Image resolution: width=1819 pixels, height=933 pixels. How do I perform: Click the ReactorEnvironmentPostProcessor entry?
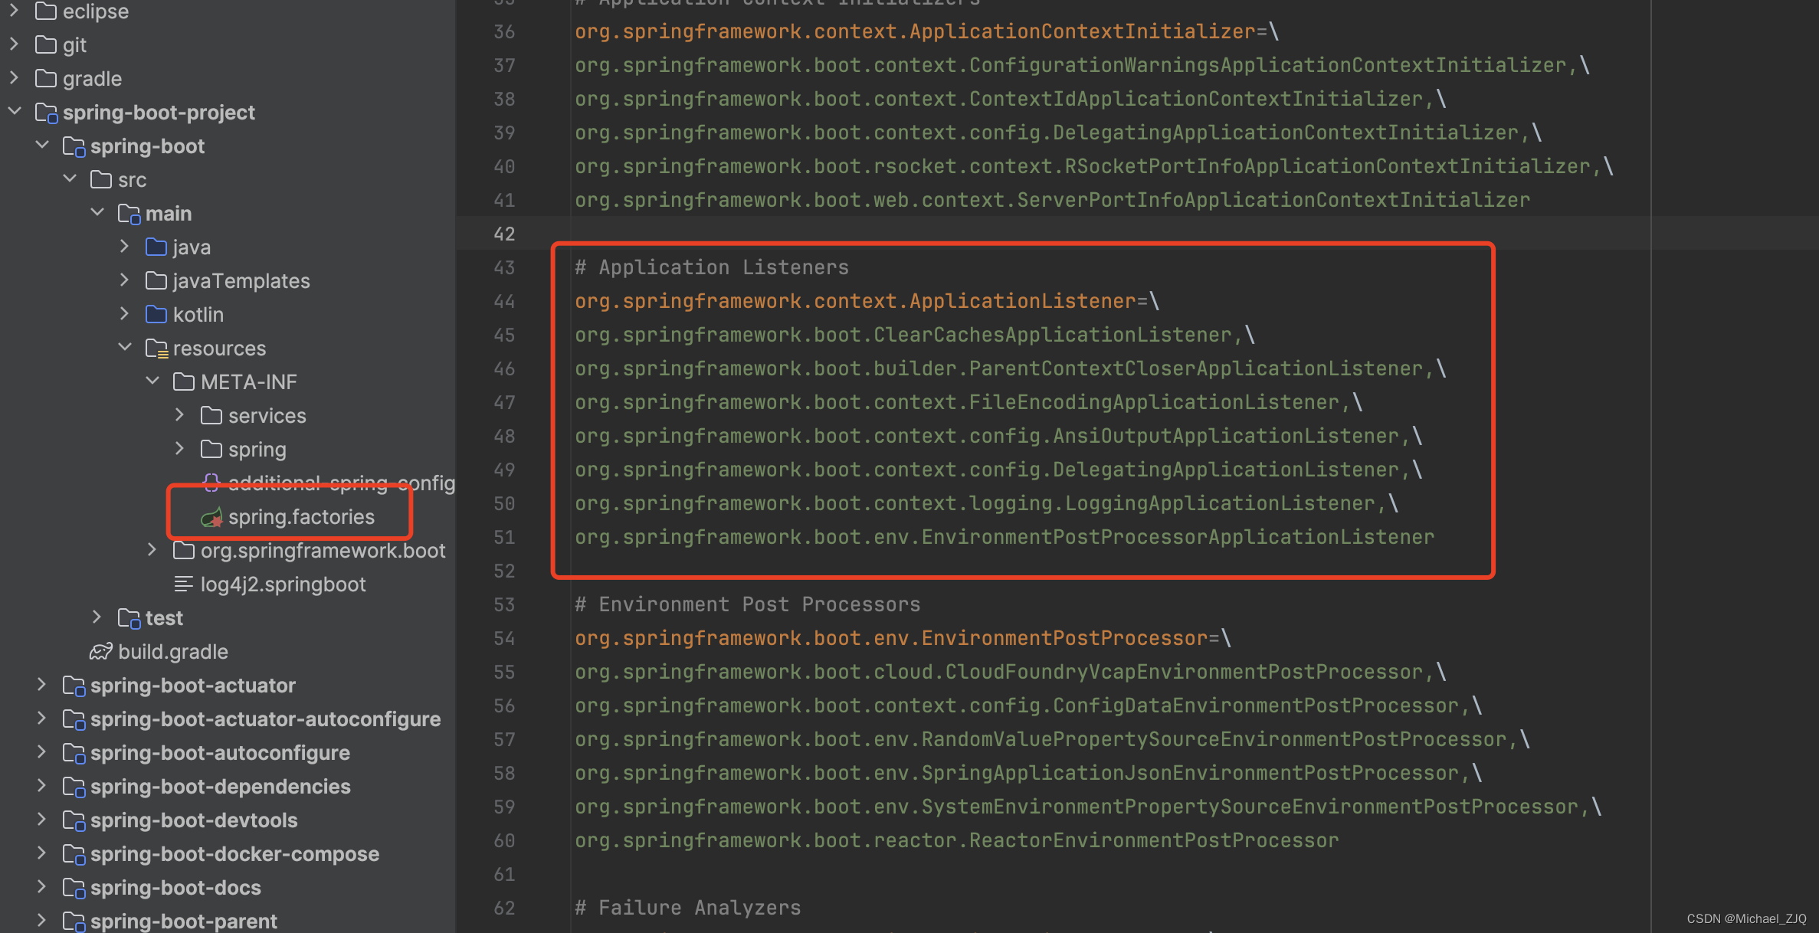tap(957, 840)
